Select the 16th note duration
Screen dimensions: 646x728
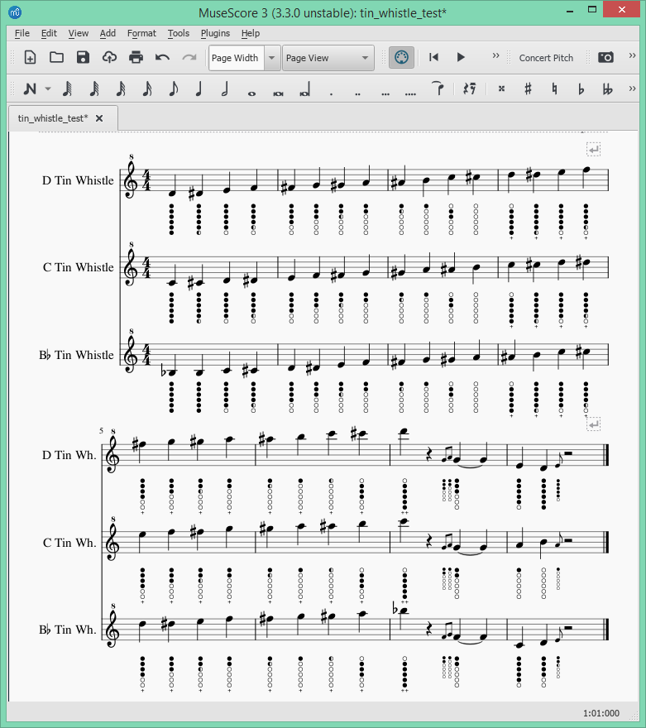(147, 89)
